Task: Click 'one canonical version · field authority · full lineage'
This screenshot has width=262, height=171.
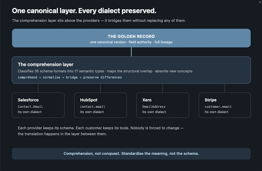Action: pyautogui.click(x=131, y=42)
